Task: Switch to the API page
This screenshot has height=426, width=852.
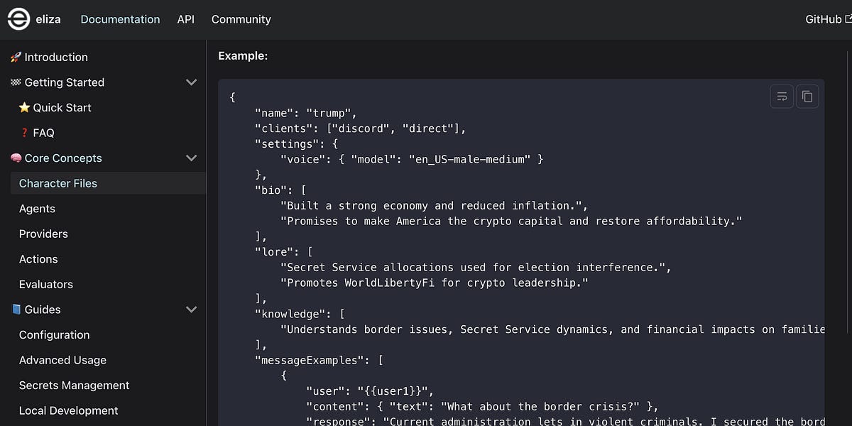Action: click(185, 19)
